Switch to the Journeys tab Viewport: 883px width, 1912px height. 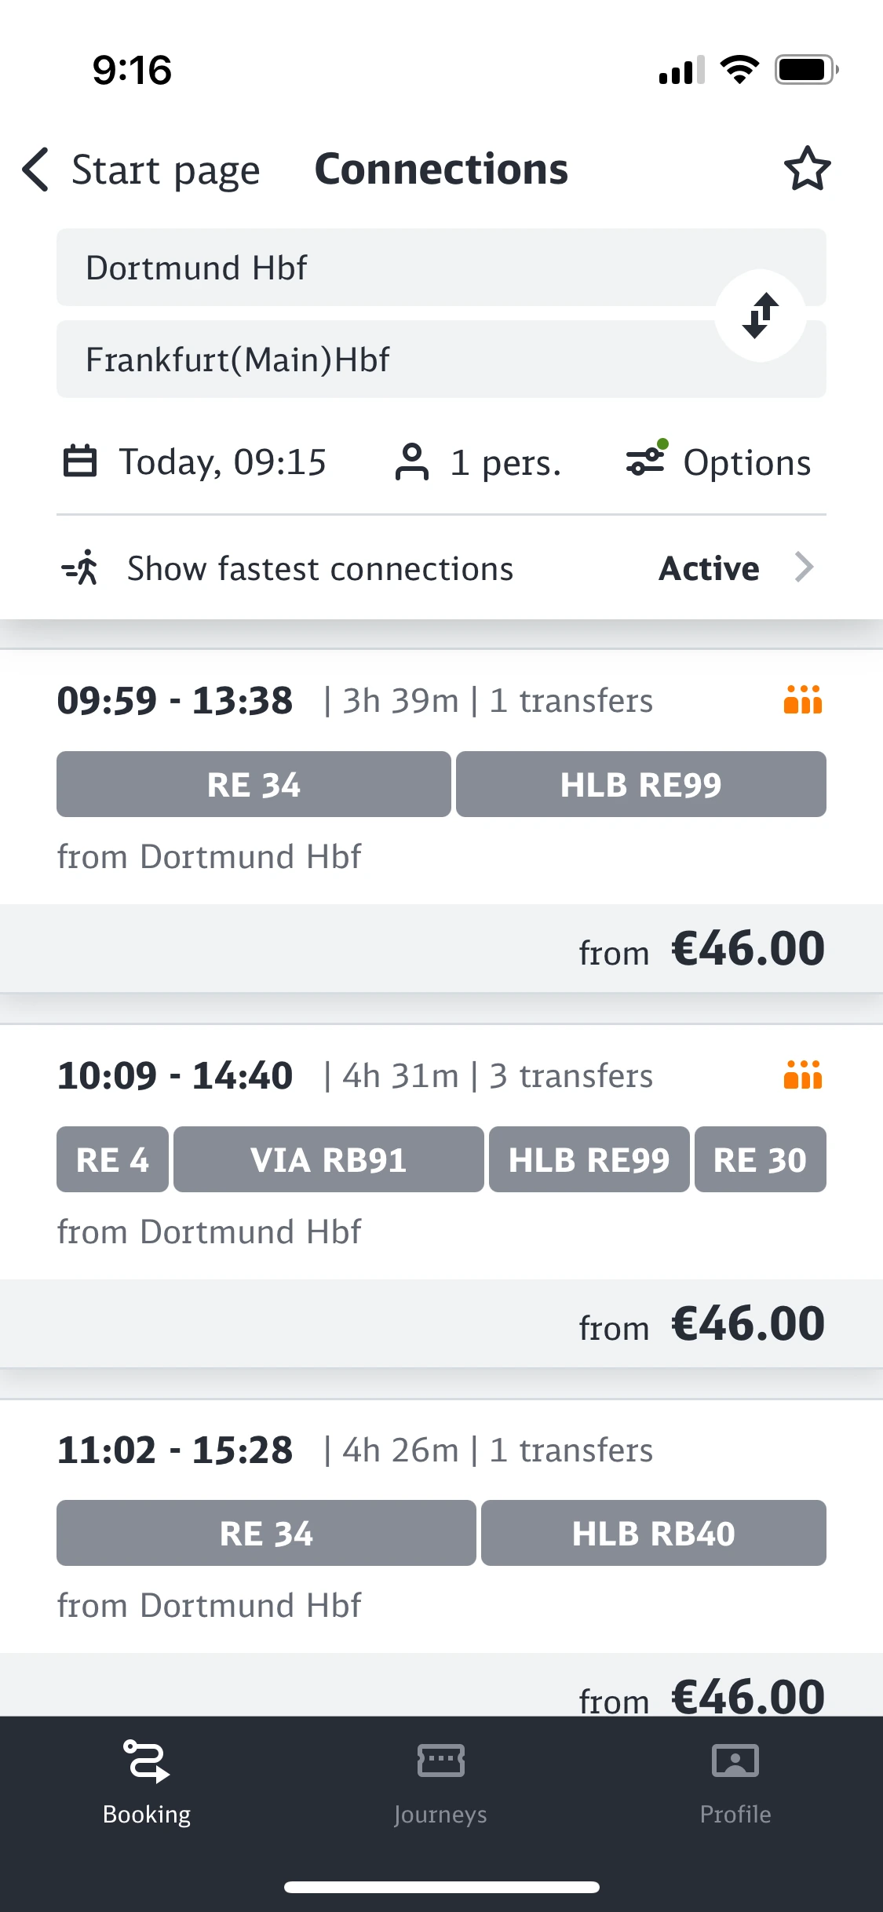[x=440, y=1782]
